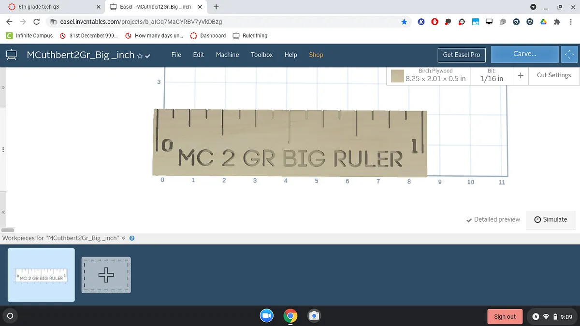Expand the left panel double-chevron
Viewport: 580px width, 326px height.
point(3,88)
